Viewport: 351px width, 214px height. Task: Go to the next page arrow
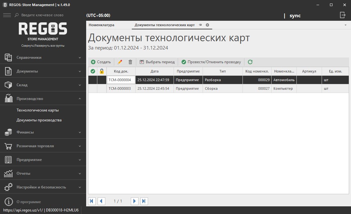[135, 201]
